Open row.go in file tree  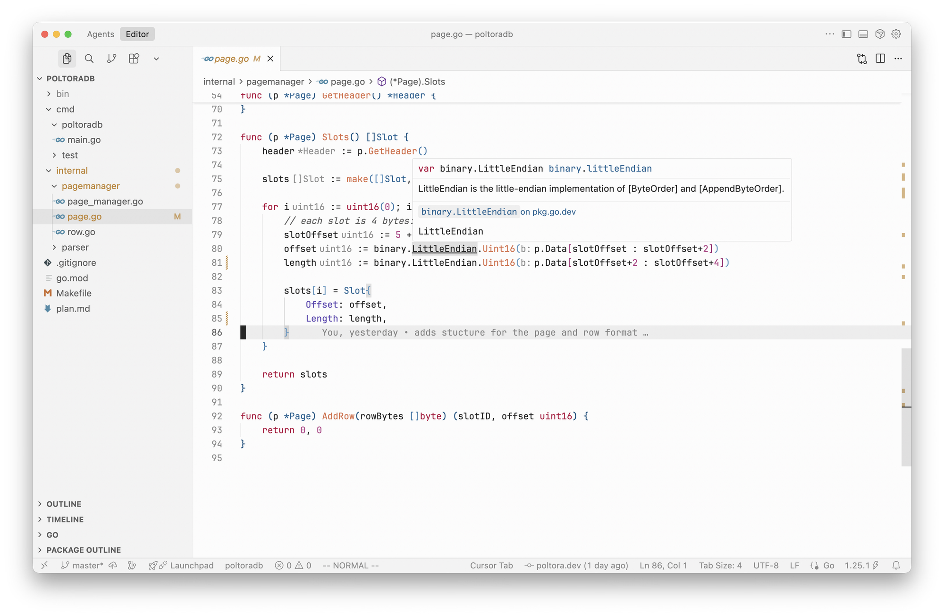click(x=81, y=232)
